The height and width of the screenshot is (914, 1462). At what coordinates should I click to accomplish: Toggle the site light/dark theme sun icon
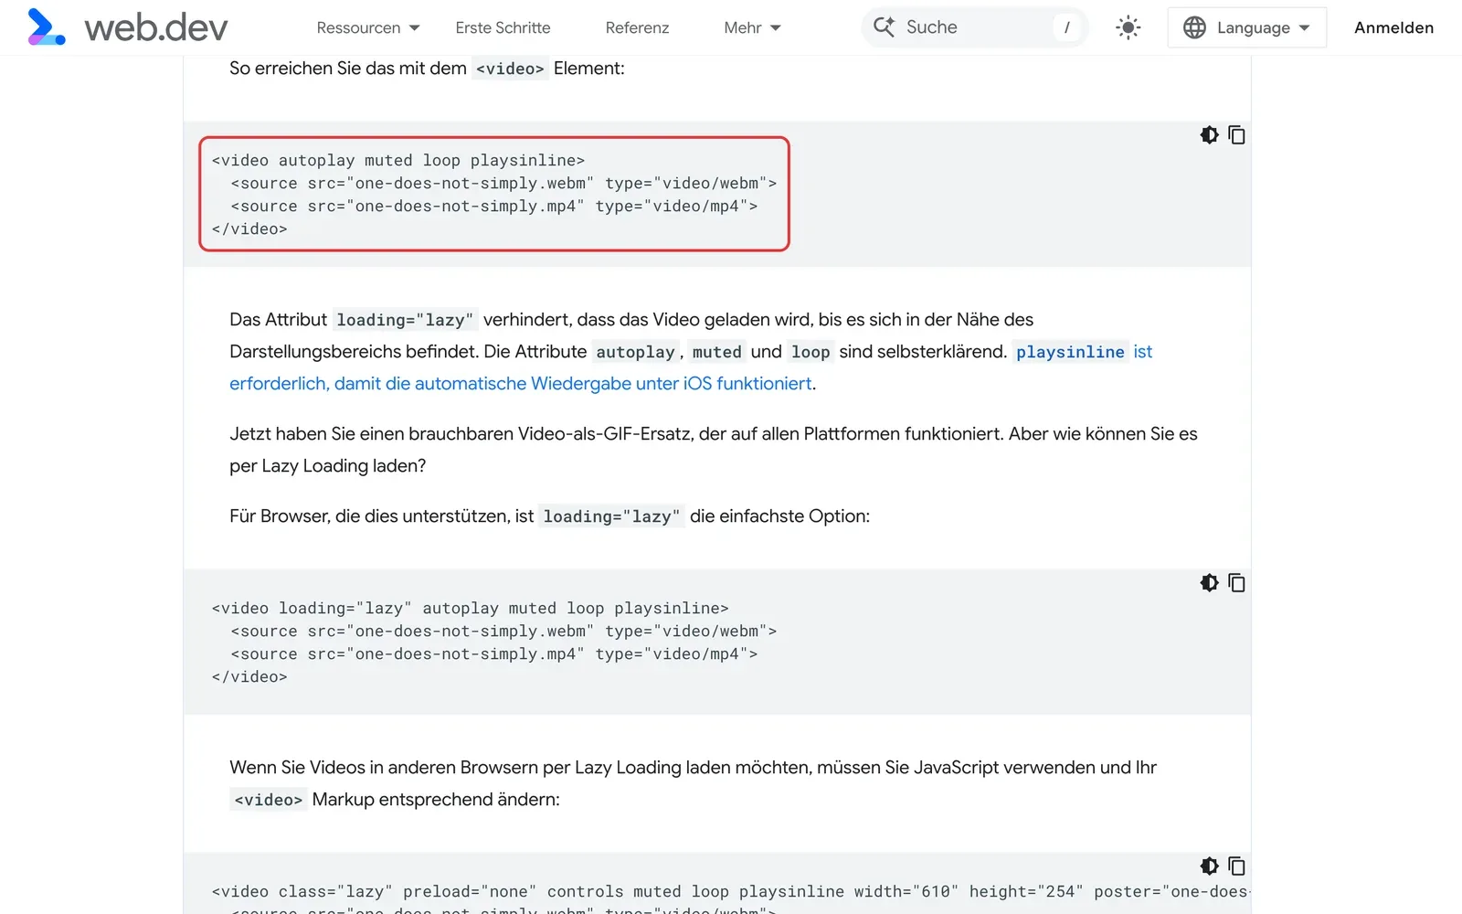(x=1128, y=27)
